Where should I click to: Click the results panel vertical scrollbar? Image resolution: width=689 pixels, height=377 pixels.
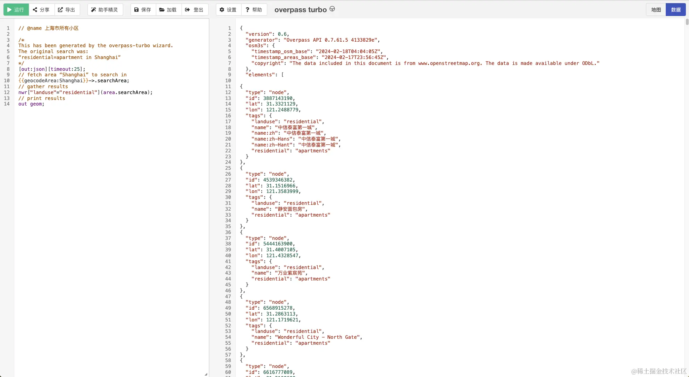687,23
